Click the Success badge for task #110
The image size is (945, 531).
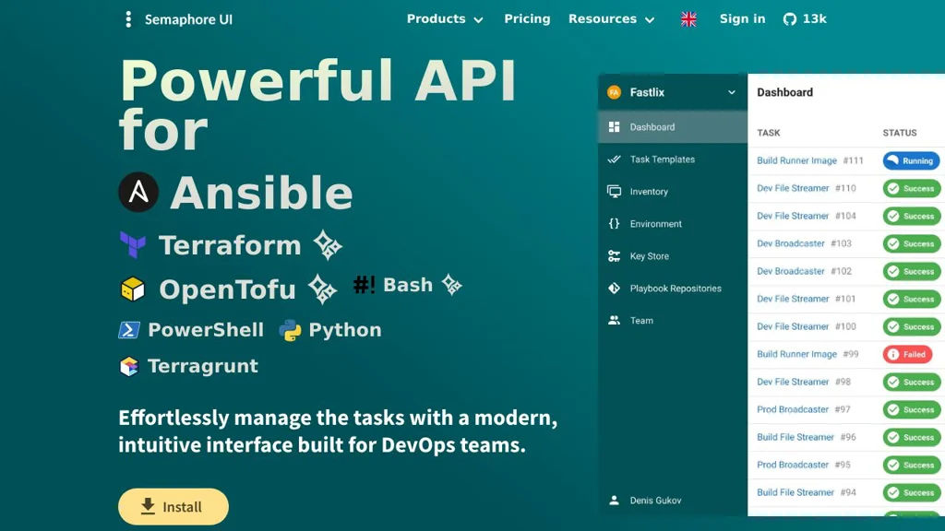pyautogui.click(x=912, y=188)
